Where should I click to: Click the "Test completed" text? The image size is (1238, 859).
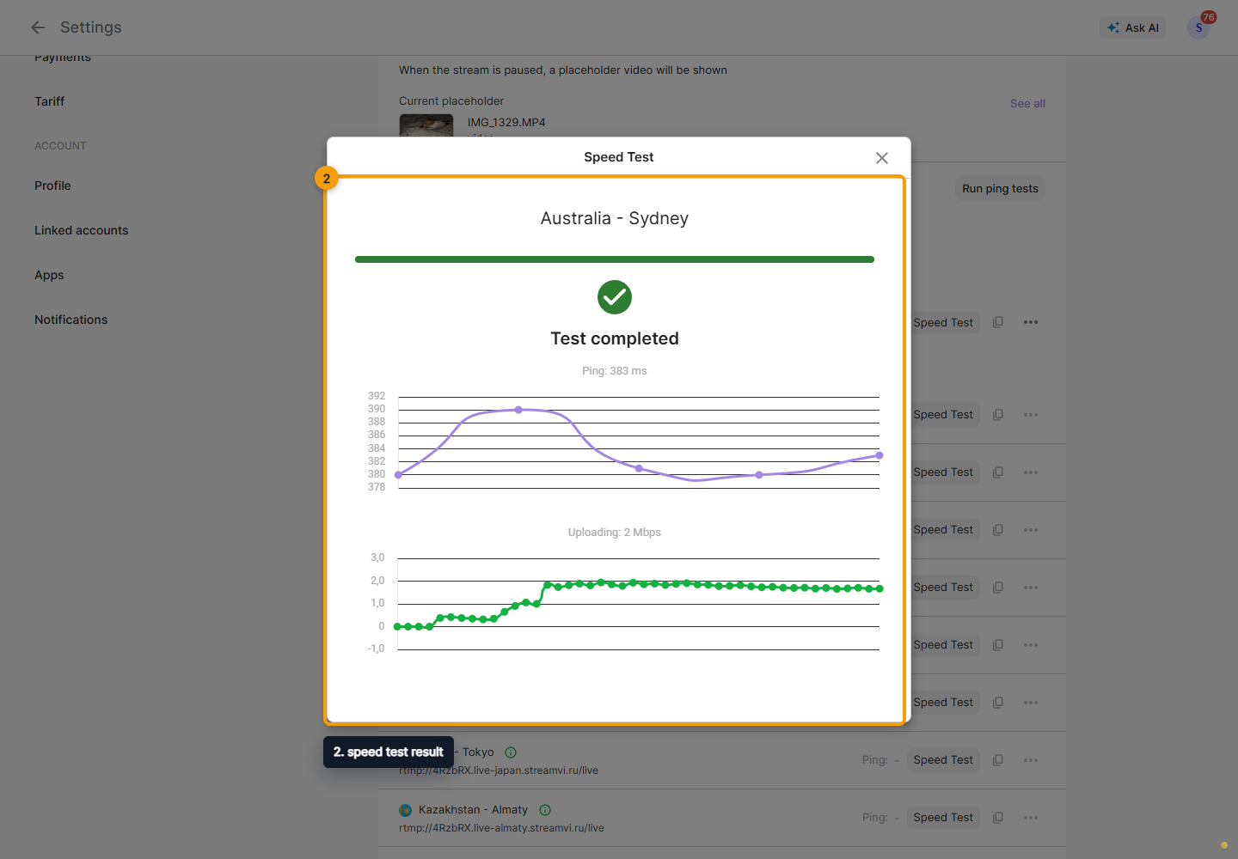tap(615, 338)
